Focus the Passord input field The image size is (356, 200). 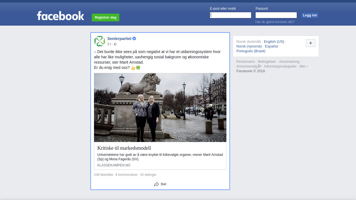(x=276, y=15)
